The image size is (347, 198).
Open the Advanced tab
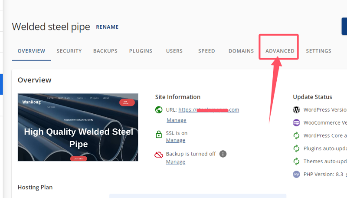[x=280, y=51]
